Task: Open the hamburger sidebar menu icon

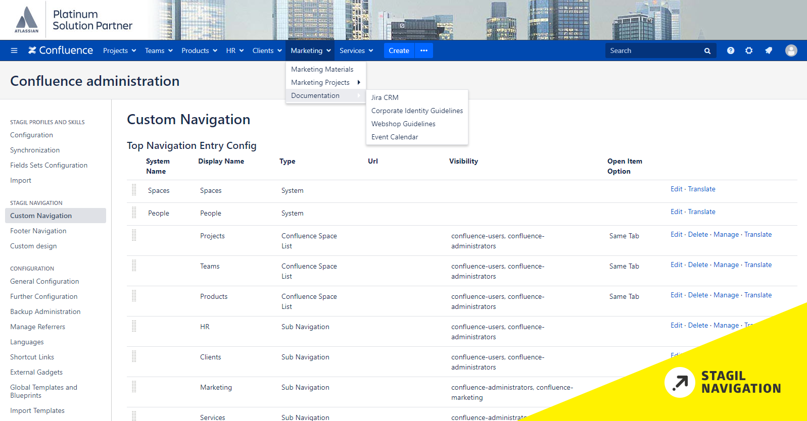Action: (14, 50)
